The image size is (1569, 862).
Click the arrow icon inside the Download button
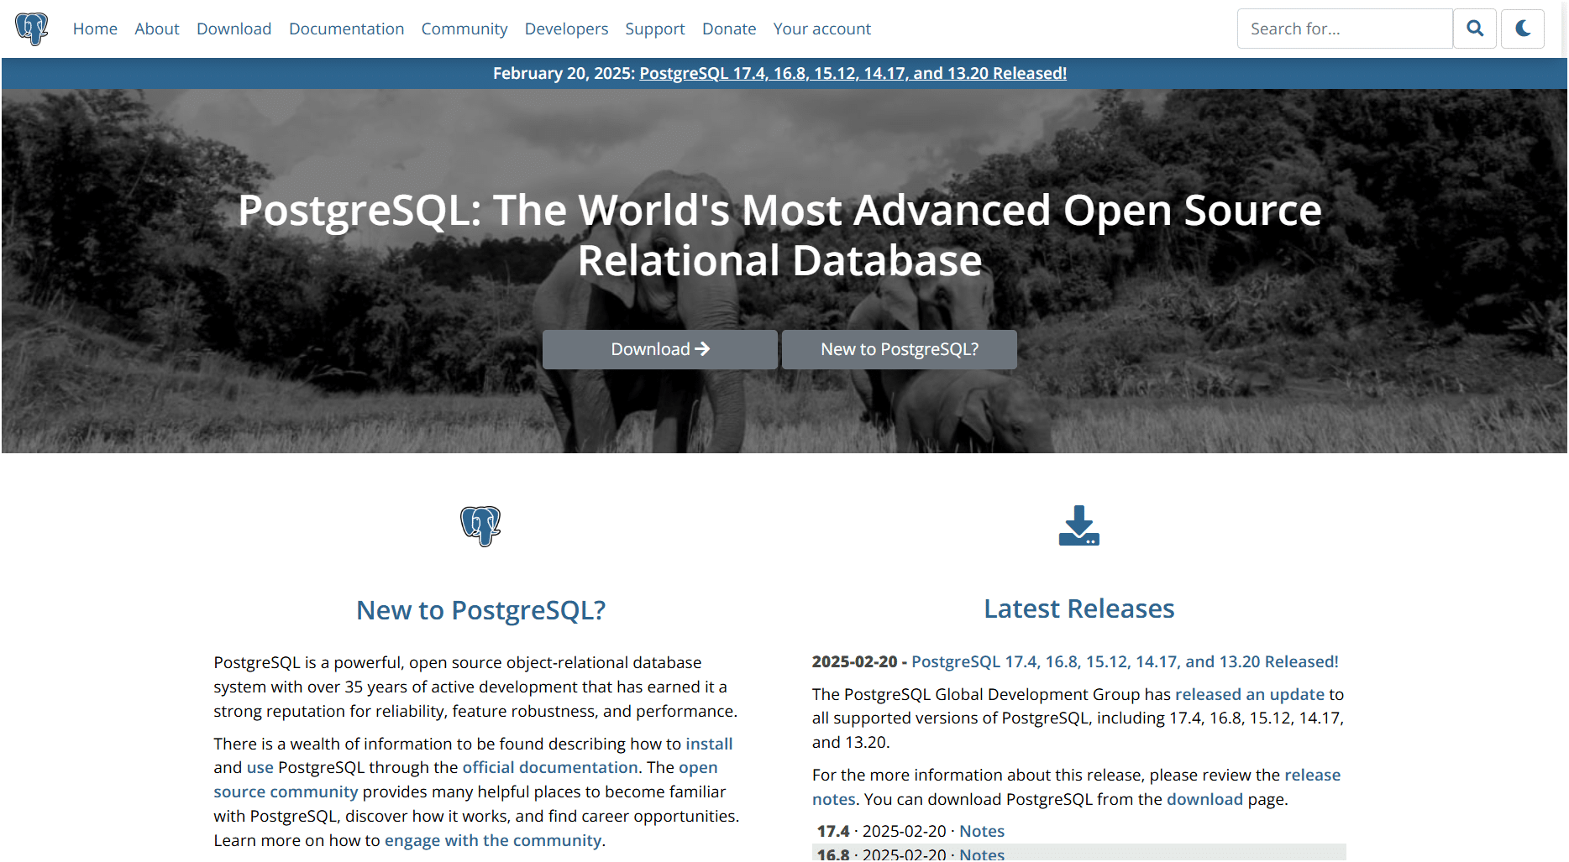coord(702,348)
